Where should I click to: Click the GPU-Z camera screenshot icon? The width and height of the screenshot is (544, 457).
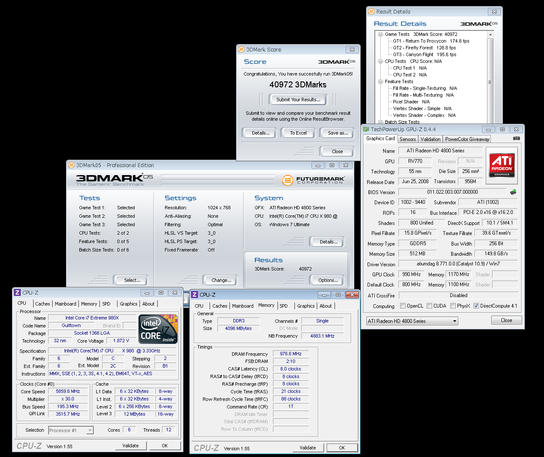coord(516,138)
